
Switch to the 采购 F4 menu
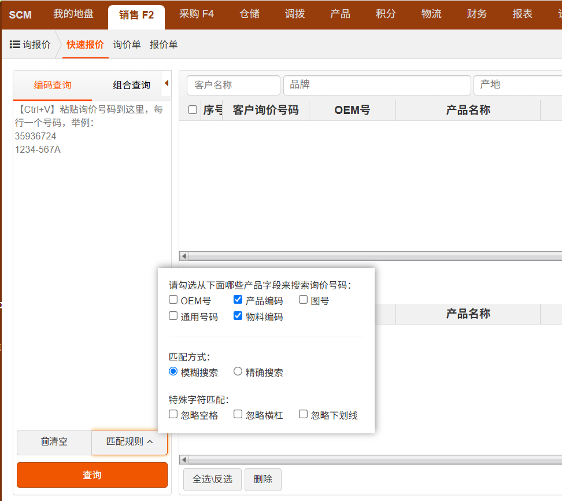(x=196, y=14)
